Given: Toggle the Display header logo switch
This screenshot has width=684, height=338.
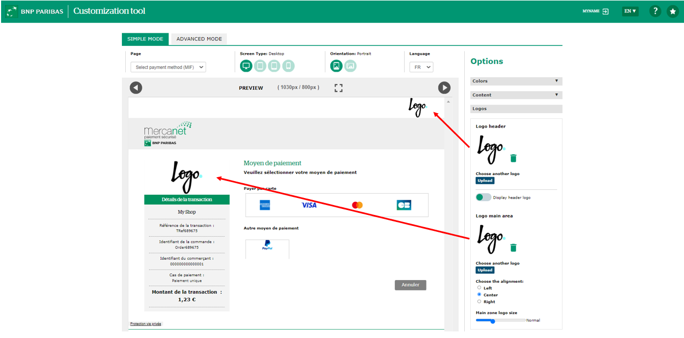Looking at the screenshot, I should [483, 197].
